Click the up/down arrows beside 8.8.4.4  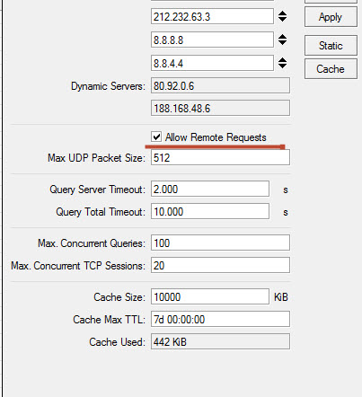[282, 63]
